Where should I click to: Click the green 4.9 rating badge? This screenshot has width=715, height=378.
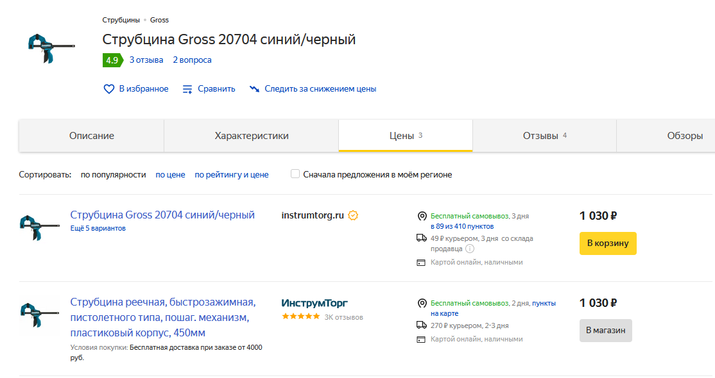pyautogui.click(x=112, y=60)
